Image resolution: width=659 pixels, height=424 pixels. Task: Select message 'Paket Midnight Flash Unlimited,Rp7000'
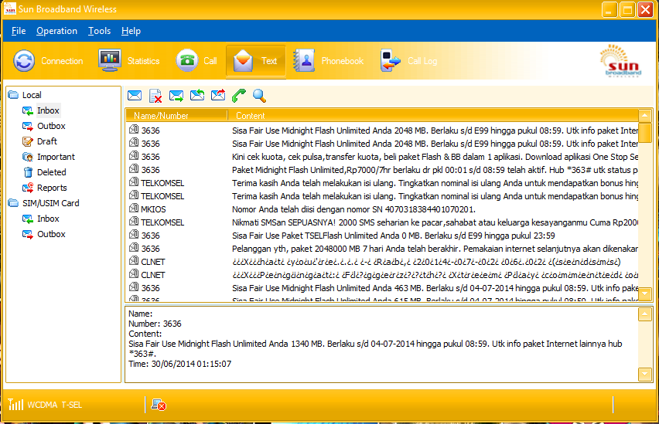382,170
